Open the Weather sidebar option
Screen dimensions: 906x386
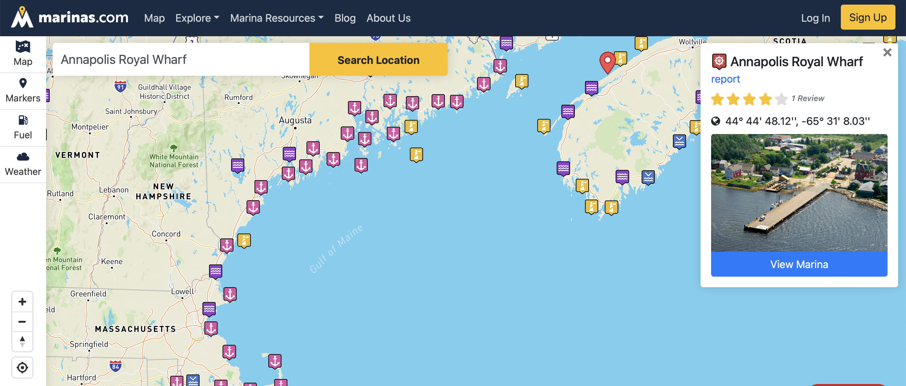(x=23, y=164)
